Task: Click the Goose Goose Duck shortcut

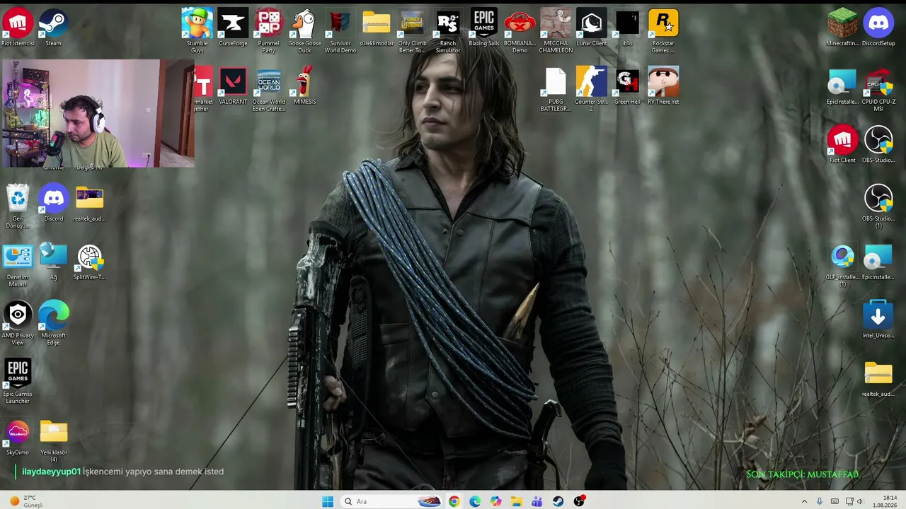Action: click(304, 30)
